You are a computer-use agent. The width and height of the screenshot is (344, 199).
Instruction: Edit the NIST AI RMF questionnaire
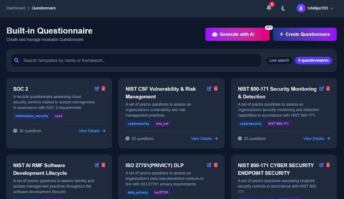(97, 165)
